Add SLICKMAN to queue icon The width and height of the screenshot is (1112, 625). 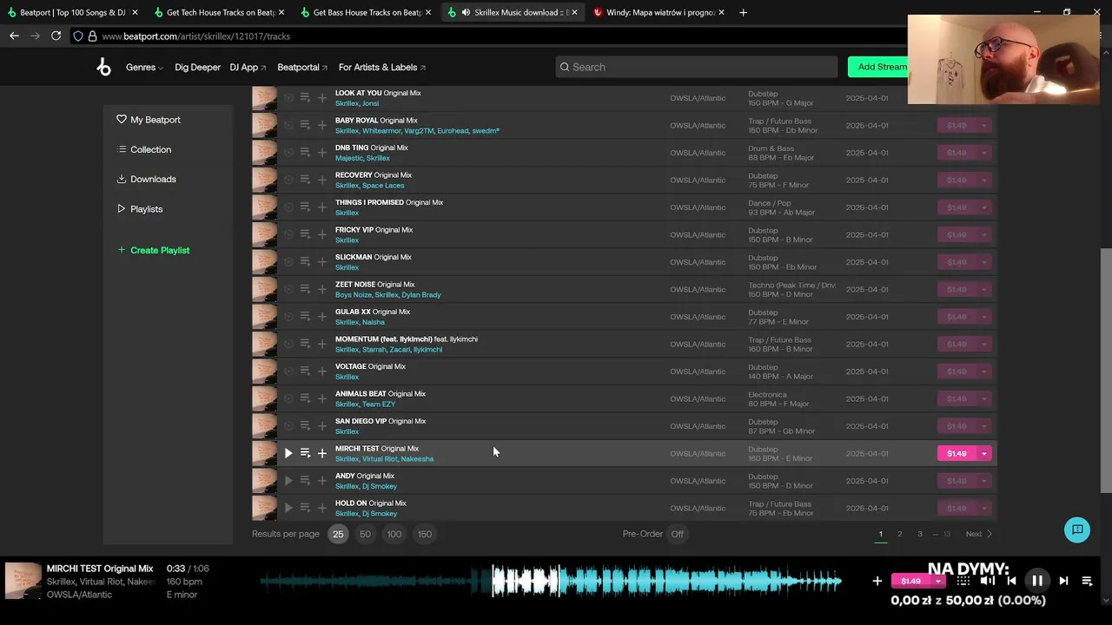pyautogui.click(x=305, y=261)
